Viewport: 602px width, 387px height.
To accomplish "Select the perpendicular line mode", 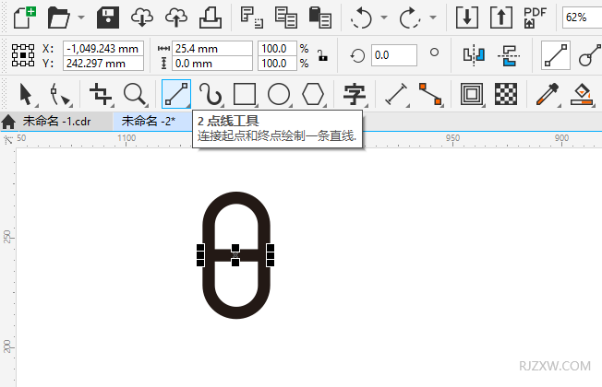I will click(590, 55).
